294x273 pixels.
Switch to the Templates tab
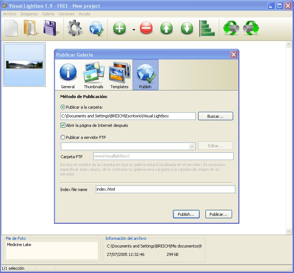click(119, 75)
